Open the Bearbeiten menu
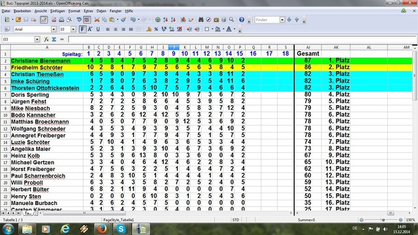 (x=22, y=11)
